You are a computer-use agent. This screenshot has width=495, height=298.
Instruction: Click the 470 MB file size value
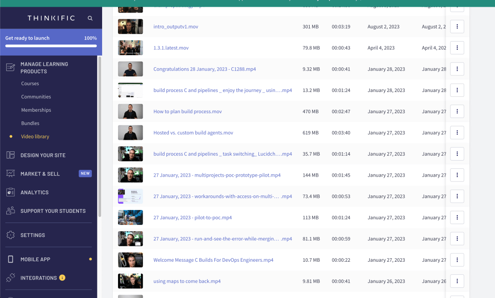pos(311,111)
